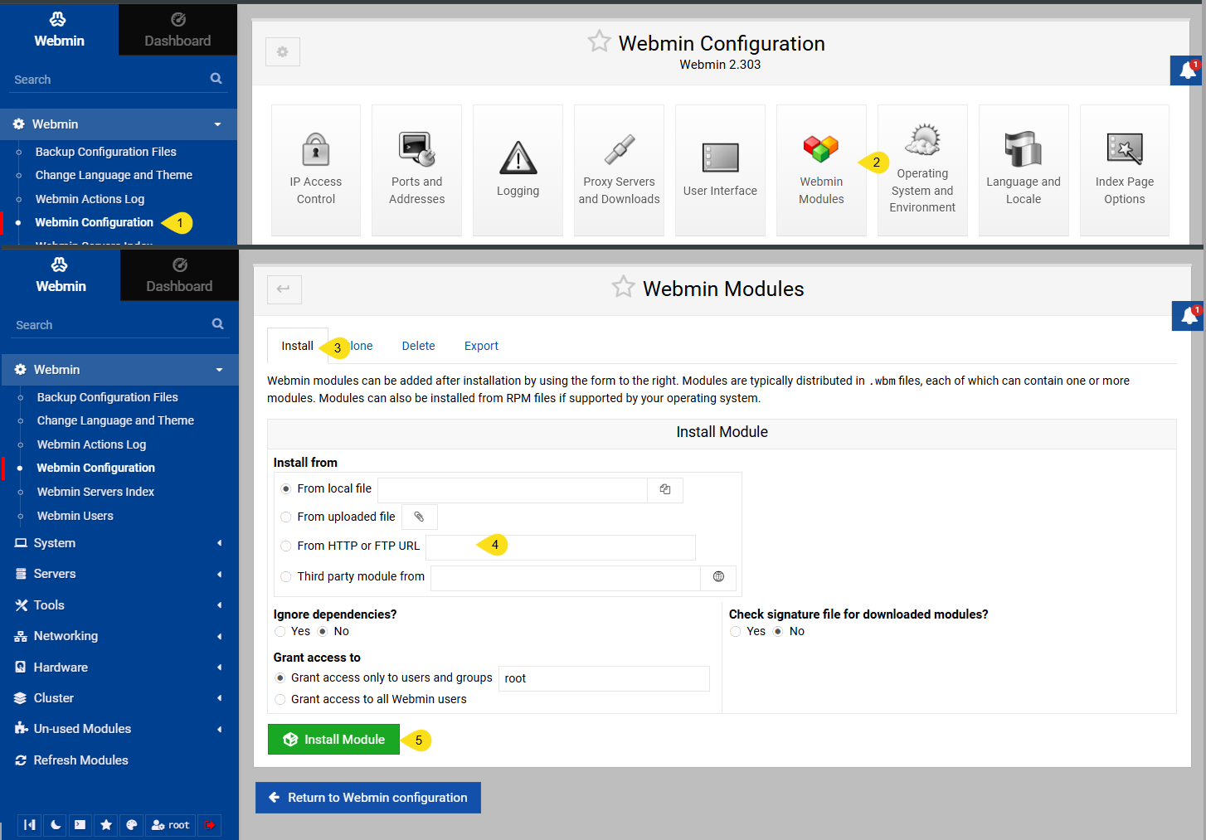Select From local file radio button
Image resolution: width=1206 pixels, height=840 pixels.
[286, 489]
